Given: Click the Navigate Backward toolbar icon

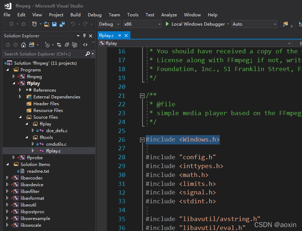Looking at the screenshot, I should click(x=11, y=24).
